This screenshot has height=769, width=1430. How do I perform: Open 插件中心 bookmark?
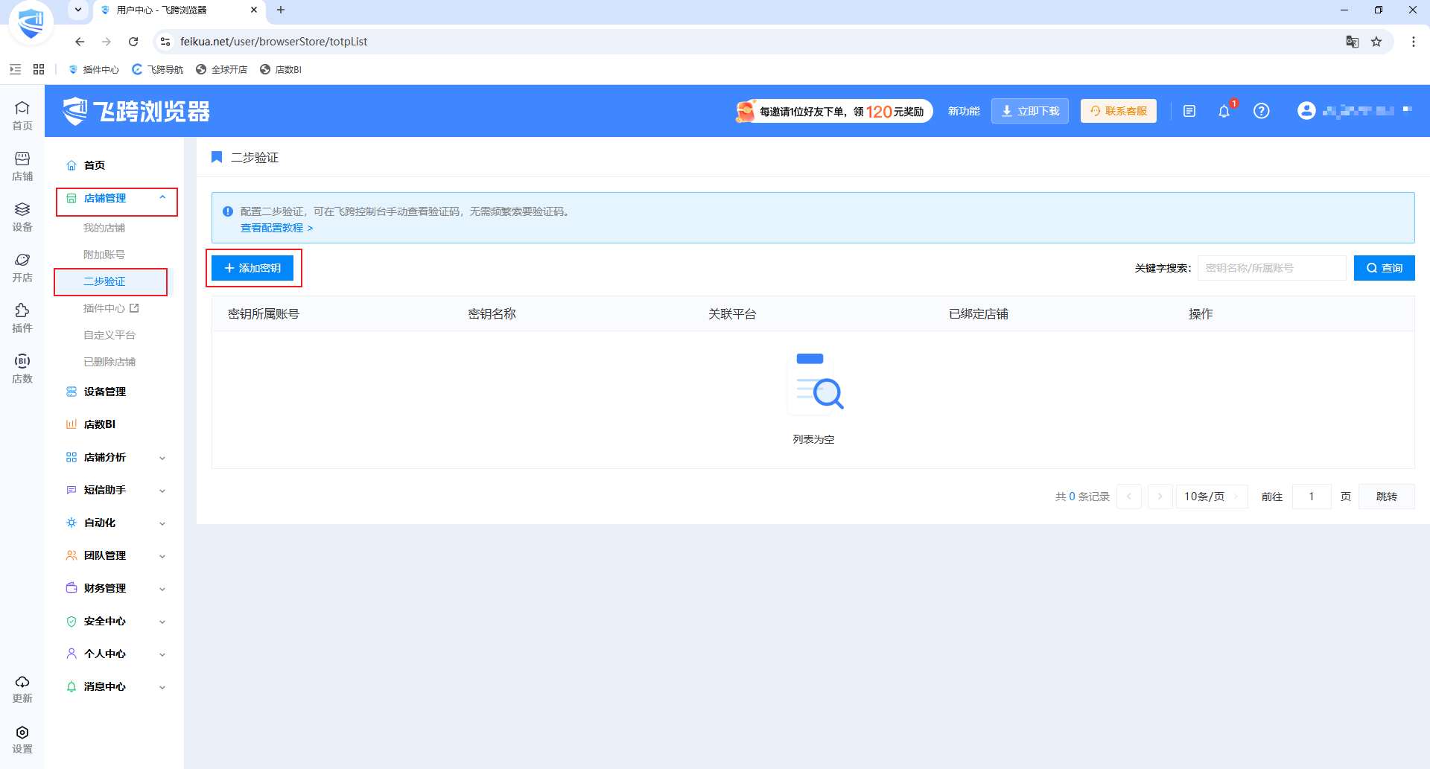pos(94,69)
